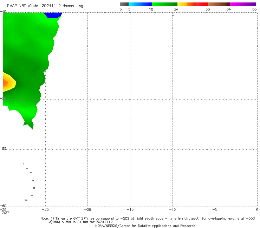This screenshot has width=260, height=228.
Task: Click the cyan-blue segment of the color bar
Action: [x=140, y=4]
